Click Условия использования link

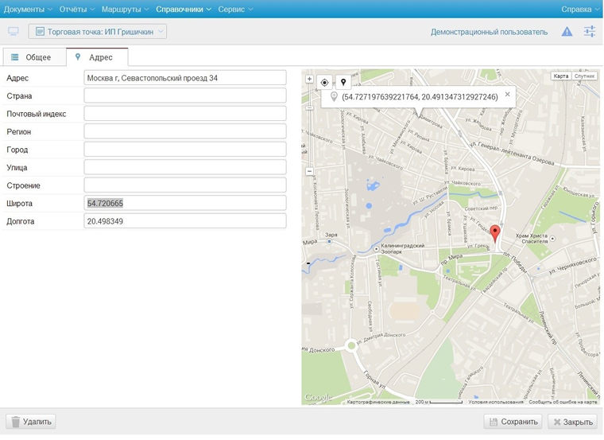tap(496, 402)
